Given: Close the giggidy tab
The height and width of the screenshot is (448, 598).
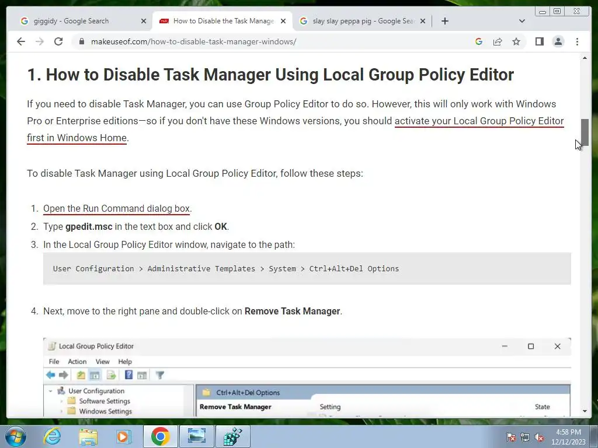Looking at the screenshot, I should click(144, 21).
